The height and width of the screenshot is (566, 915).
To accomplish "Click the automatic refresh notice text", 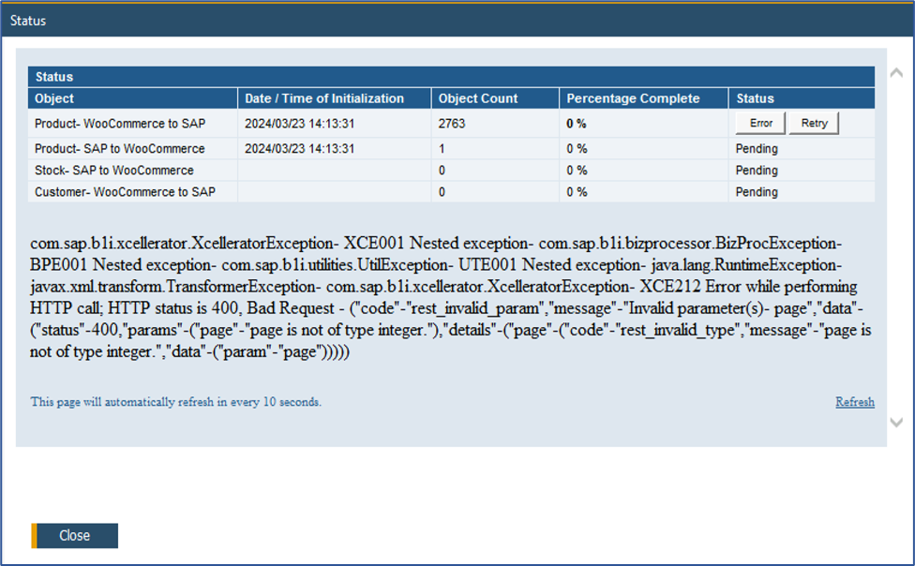I will pos(176,402).
